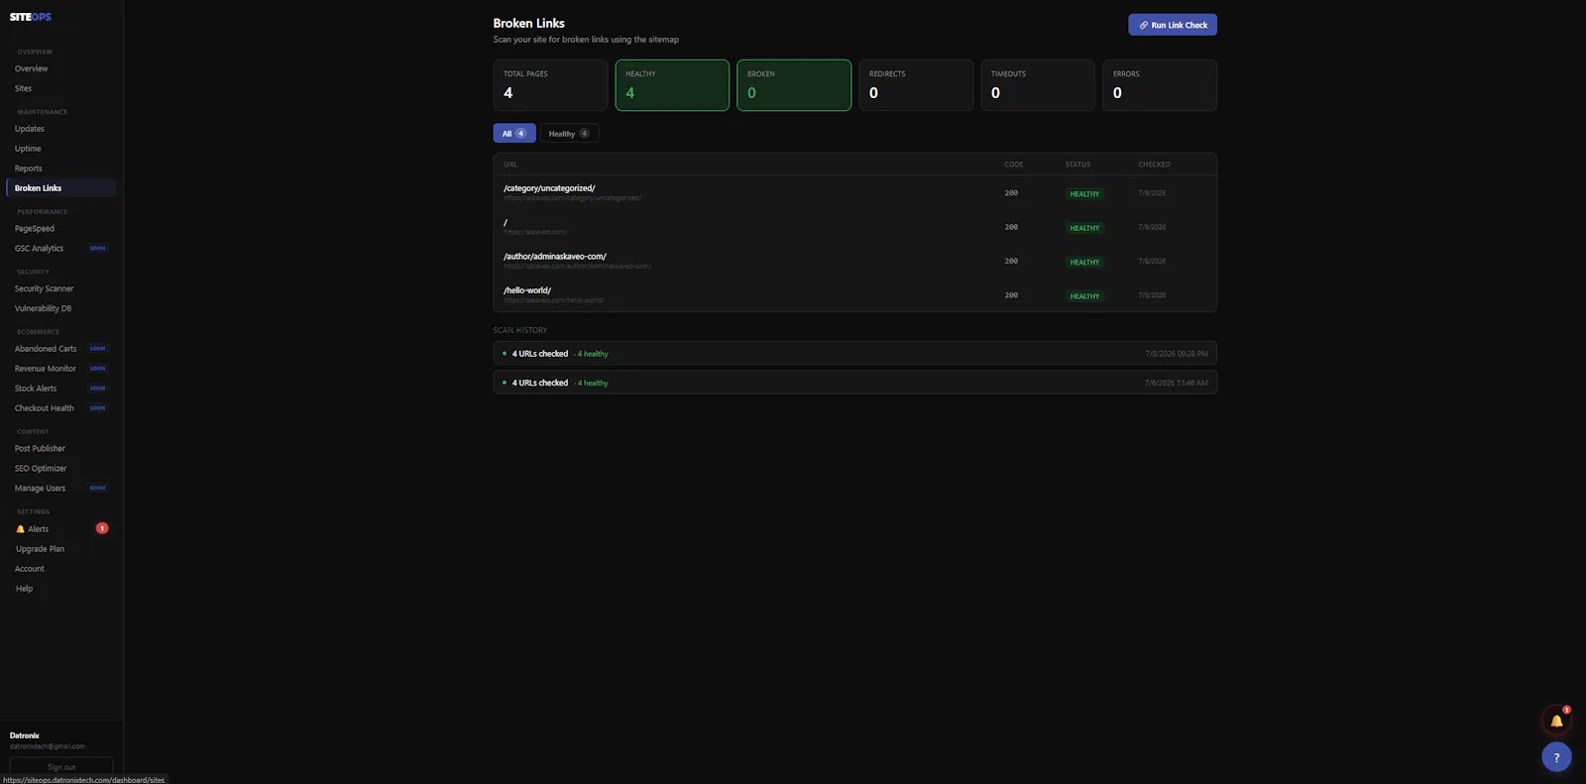This screenshot has width=1586, height=784.
Task: Open the floating bell notification icon
Action: [1556, 722]
